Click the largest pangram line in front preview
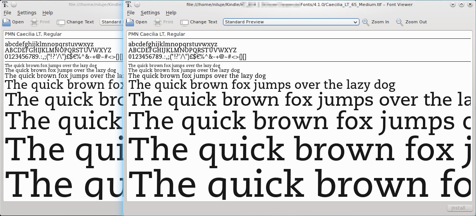Screen dimensions: 476x216 299,184
